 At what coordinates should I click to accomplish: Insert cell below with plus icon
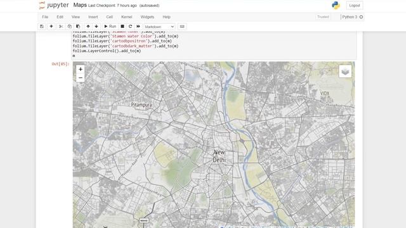pos(51,27)
